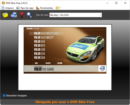Viewport: 130px width, 105px height.
Task: Click the Obrigado por usar banner link
Action: pyautogui.click(x=65, y=102)
